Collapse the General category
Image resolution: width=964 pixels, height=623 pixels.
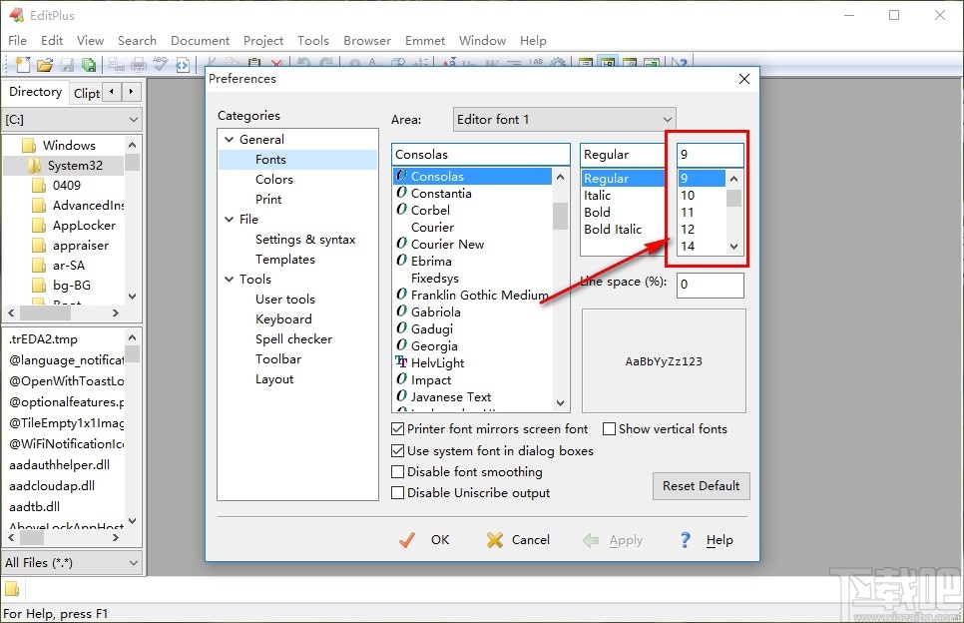230,140
